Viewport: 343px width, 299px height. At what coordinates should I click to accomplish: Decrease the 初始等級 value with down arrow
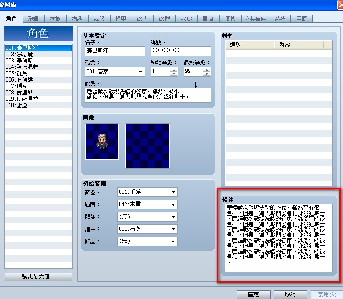pyautogui.click(x=174, y=74)
